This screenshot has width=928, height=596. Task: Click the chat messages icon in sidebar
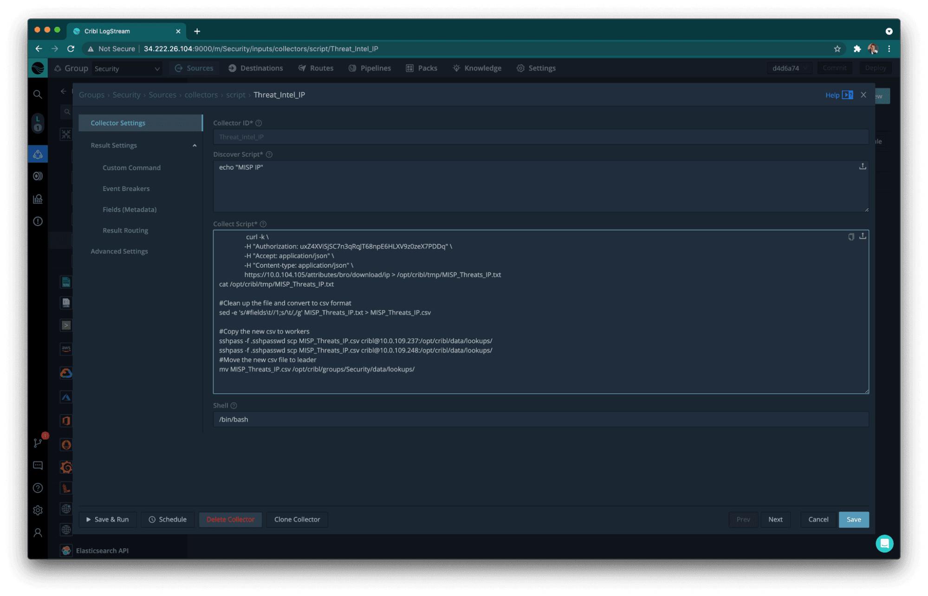pyautogui.click(x=38, y=465)
